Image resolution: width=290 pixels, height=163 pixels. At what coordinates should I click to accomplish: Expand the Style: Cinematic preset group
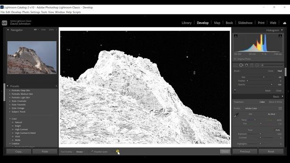click(x=10, y=101)
